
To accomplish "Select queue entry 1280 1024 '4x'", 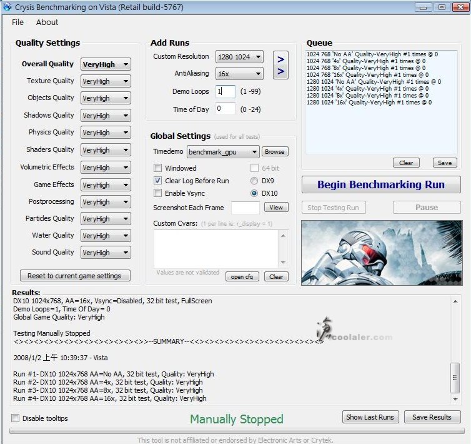I will pyautogui.click(x=368, y=89).
